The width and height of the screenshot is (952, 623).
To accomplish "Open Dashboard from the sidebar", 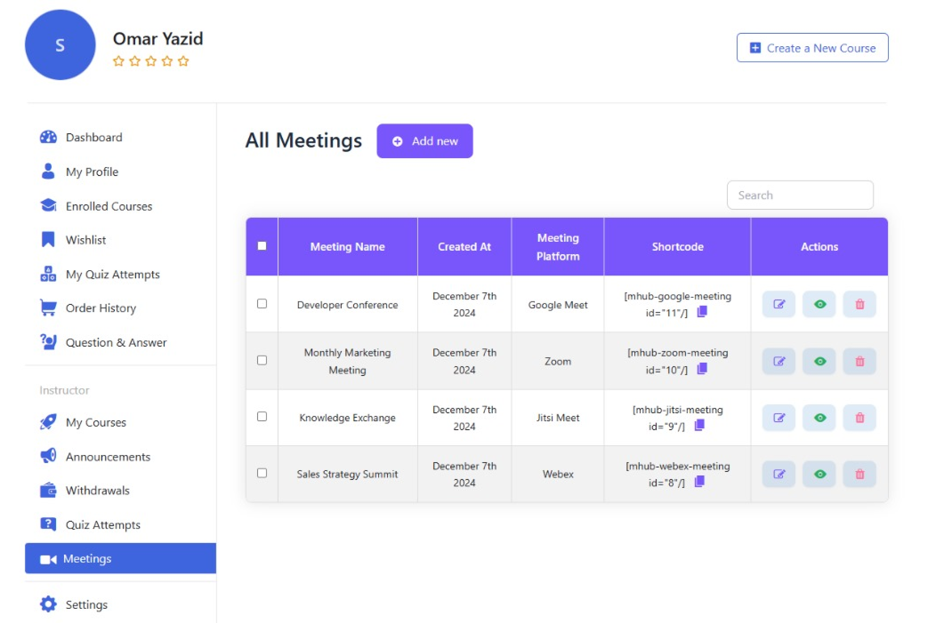I will (81, 137).
